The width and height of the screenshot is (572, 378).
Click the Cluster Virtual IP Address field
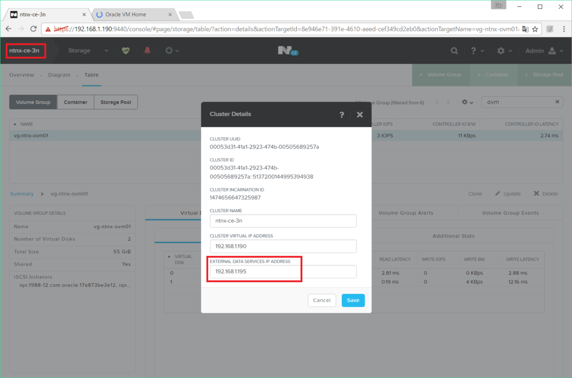[283, 246]
